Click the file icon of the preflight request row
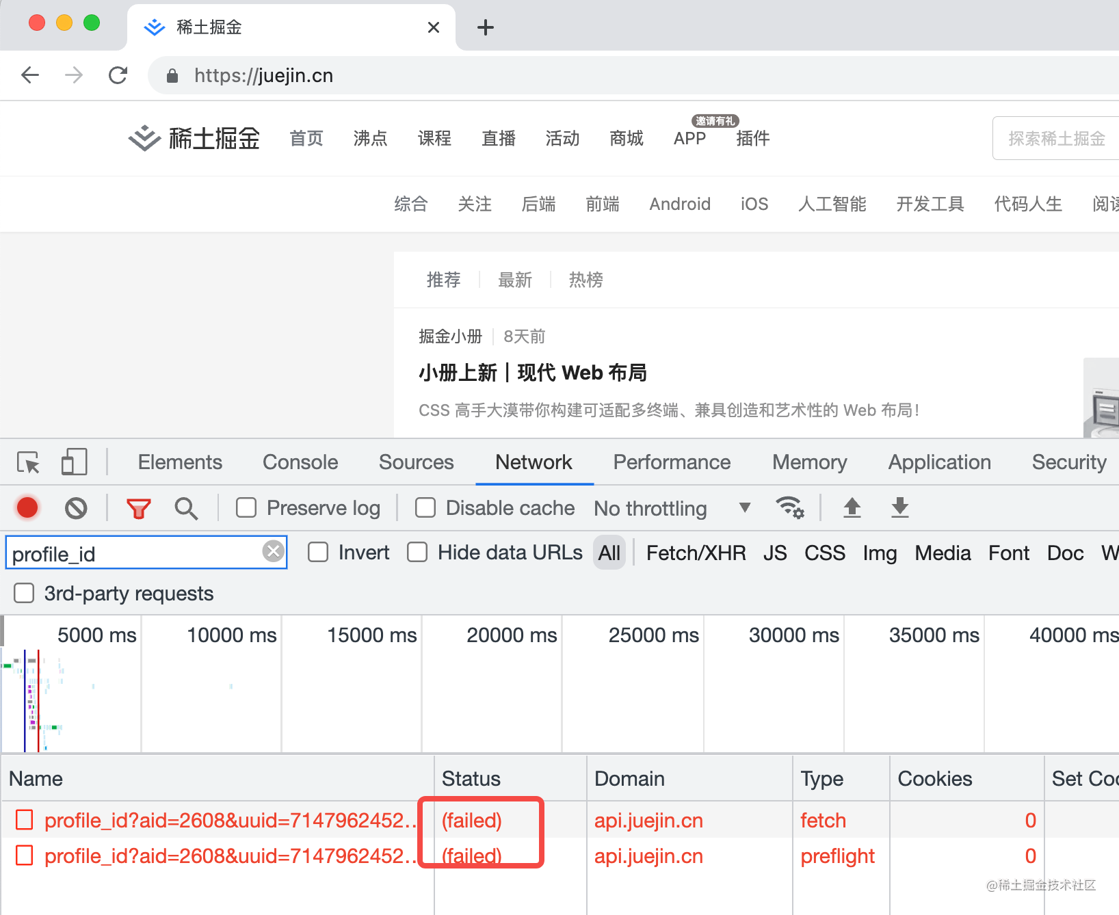The height and width of the screenshot is (915, 1119). [25, 856]
